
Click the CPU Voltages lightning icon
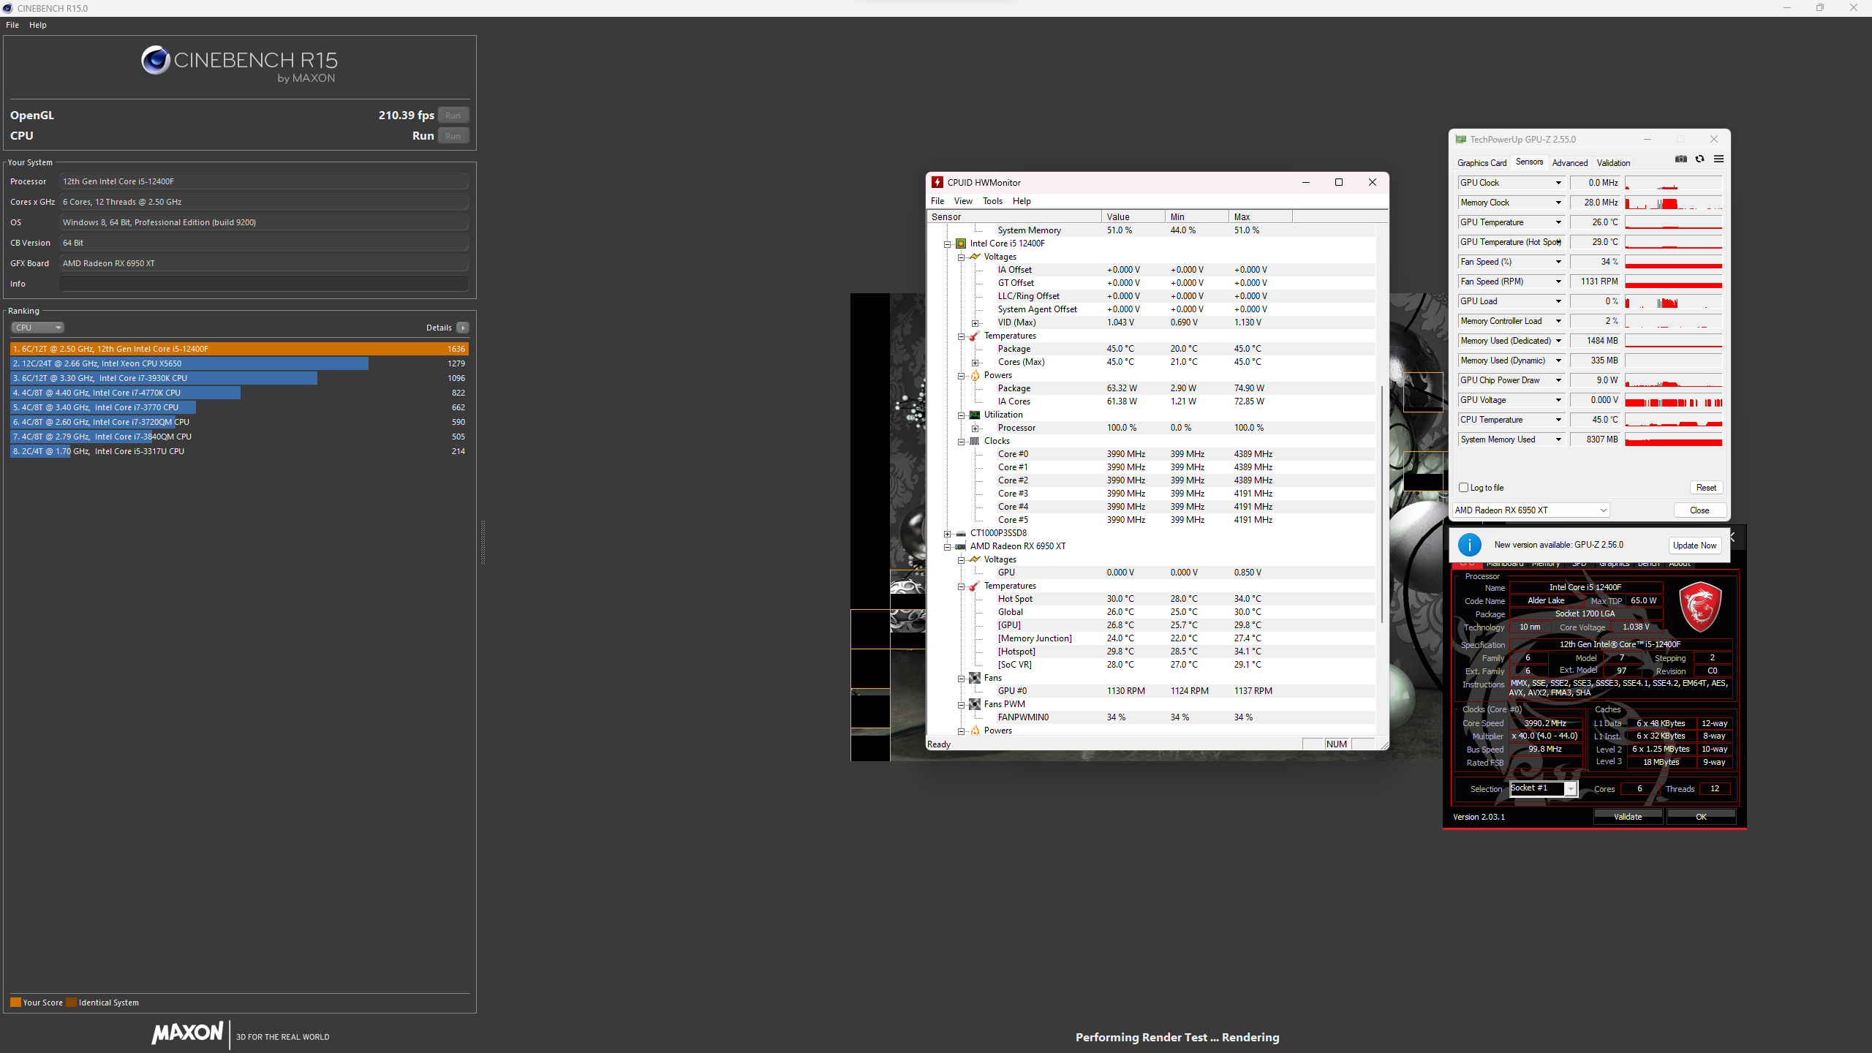[x=975, y=257]
